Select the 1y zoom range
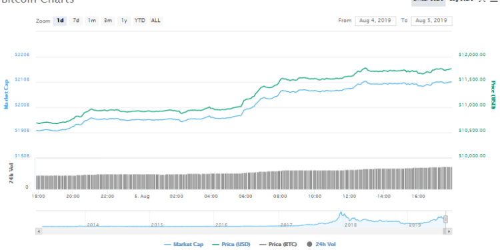Screen dimensions: 500x250 124,21
